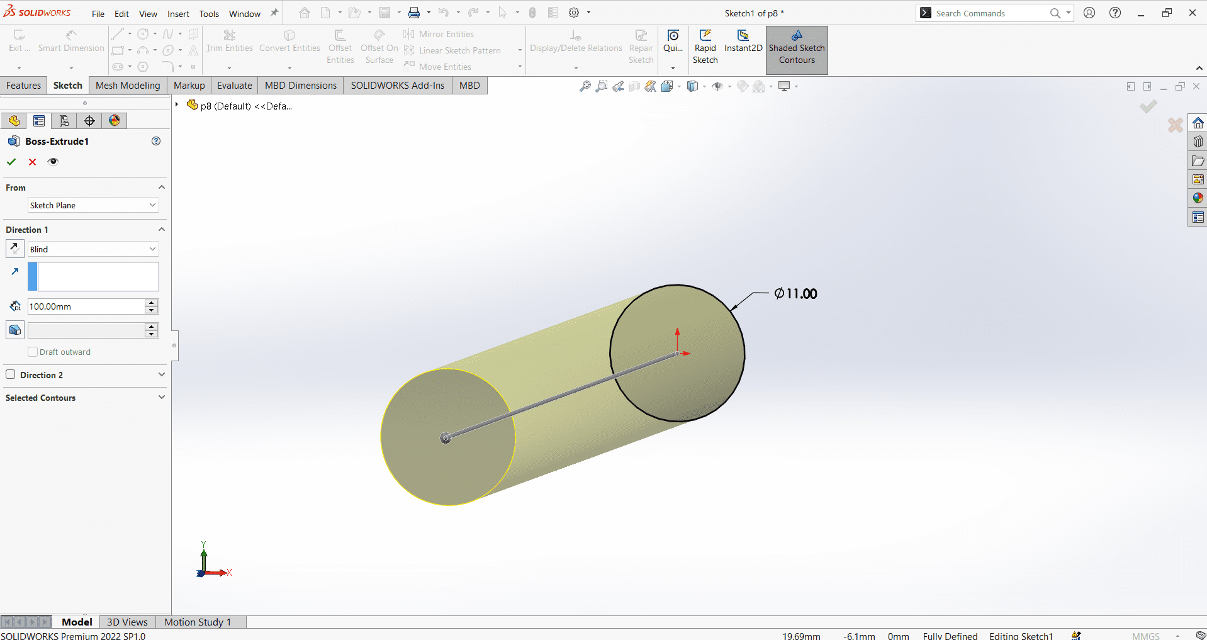Enable Direction 2 checkbox
The image size is (1207, 640).
pos(11,374)
